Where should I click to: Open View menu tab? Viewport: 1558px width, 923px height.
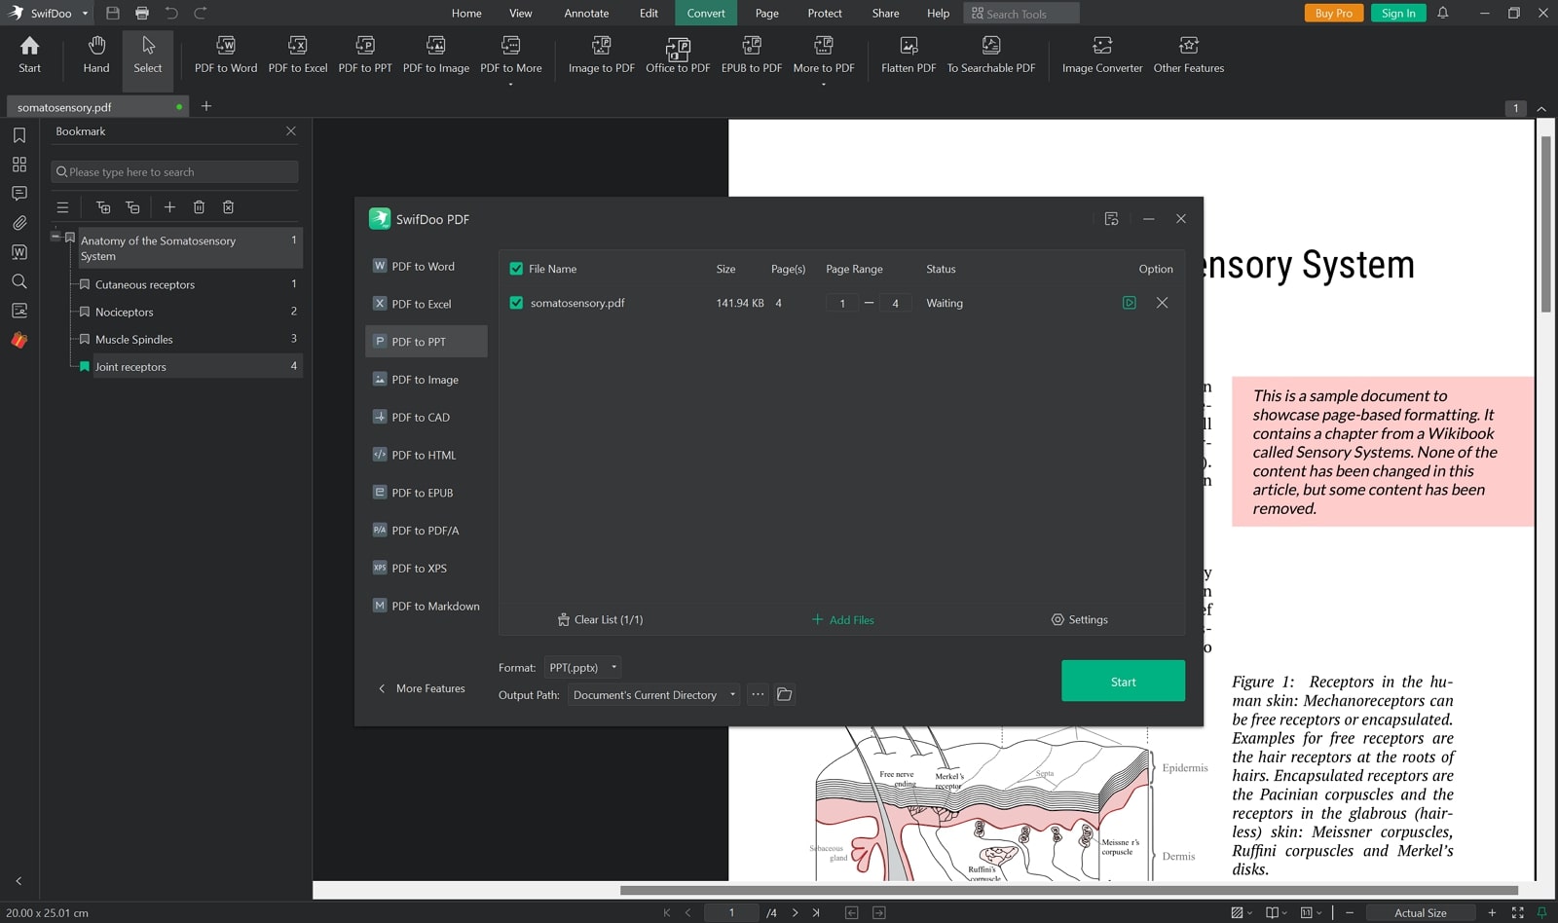[x=521, y=14]
